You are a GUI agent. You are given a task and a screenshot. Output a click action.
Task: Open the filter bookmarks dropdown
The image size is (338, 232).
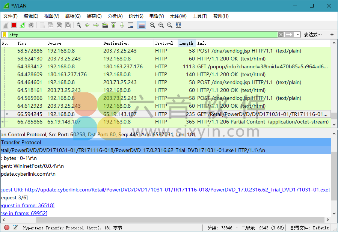tap(5, 34)
